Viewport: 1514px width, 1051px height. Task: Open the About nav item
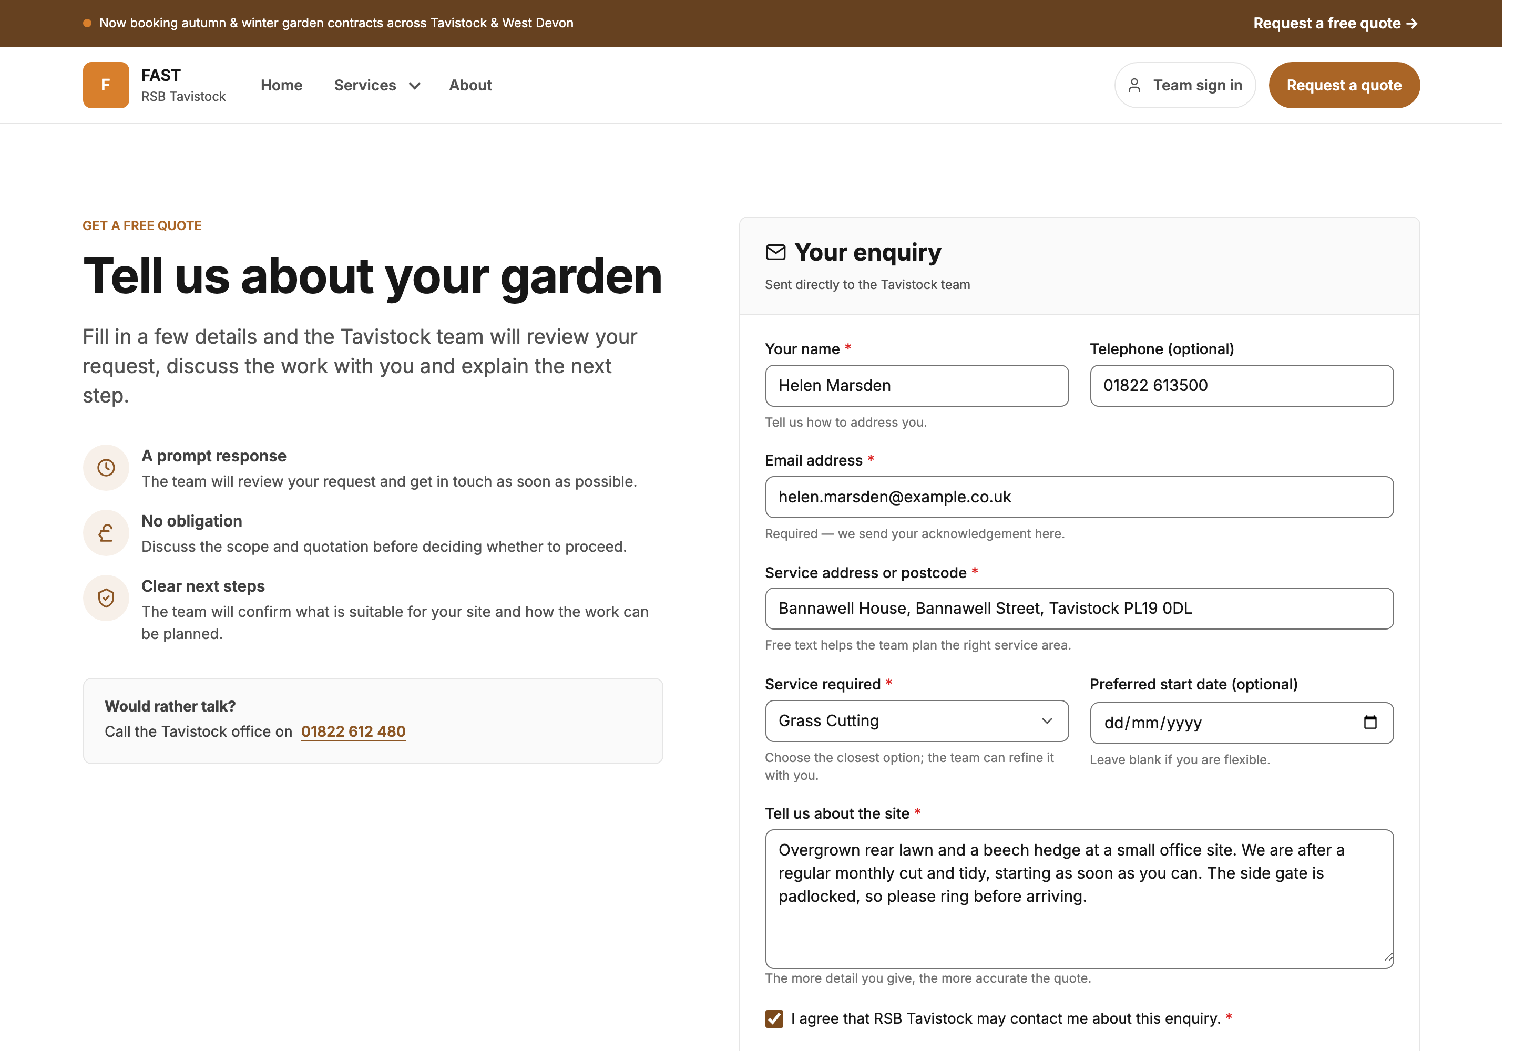click(470, 86)
